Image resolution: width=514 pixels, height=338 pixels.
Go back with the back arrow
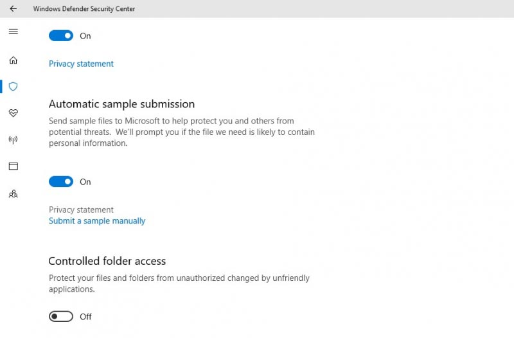coord(13,8)
